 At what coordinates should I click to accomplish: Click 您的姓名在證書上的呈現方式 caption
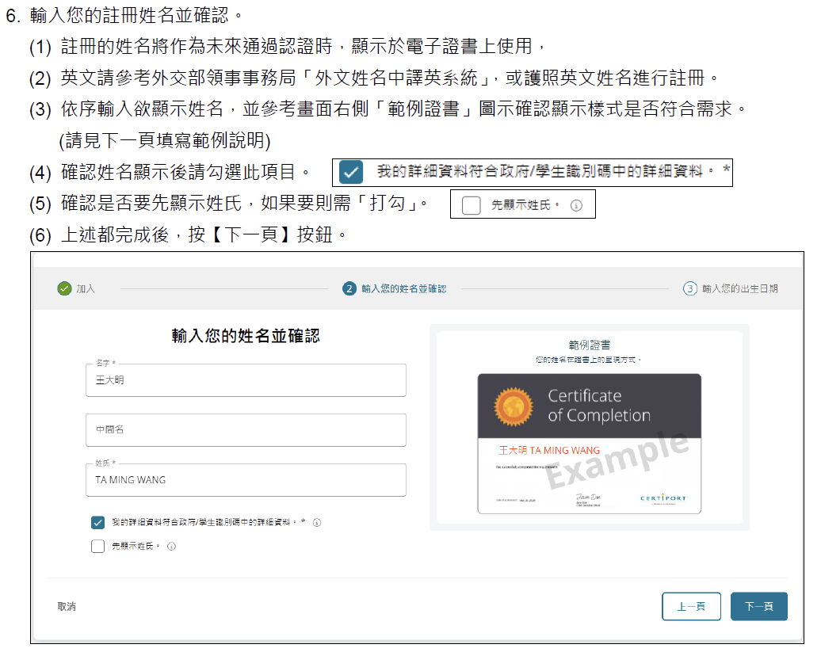click(588, 360)
